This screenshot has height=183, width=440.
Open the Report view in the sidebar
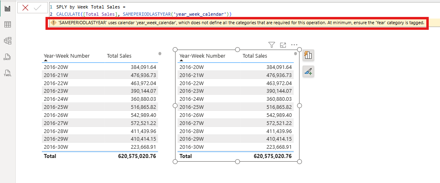[8, 8]
